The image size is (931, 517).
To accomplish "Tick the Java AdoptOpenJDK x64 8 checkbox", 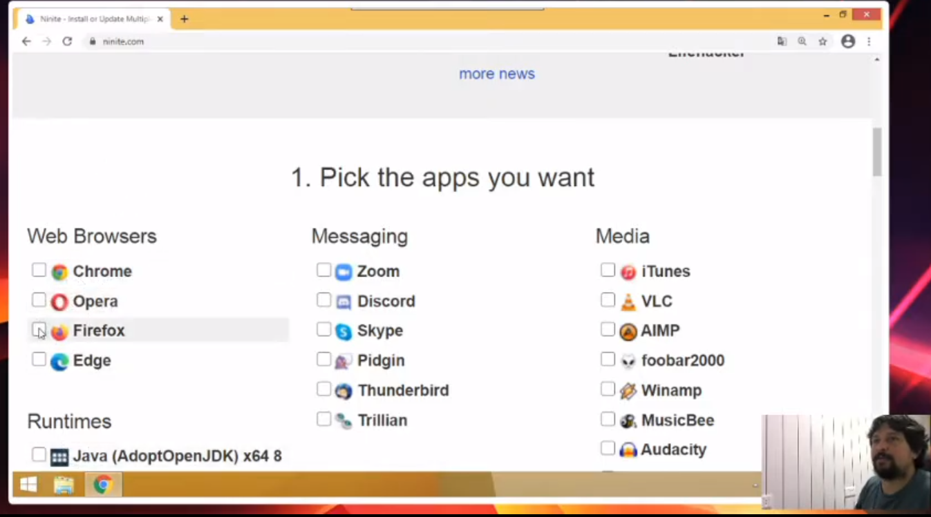I will (x=39, y=454).
